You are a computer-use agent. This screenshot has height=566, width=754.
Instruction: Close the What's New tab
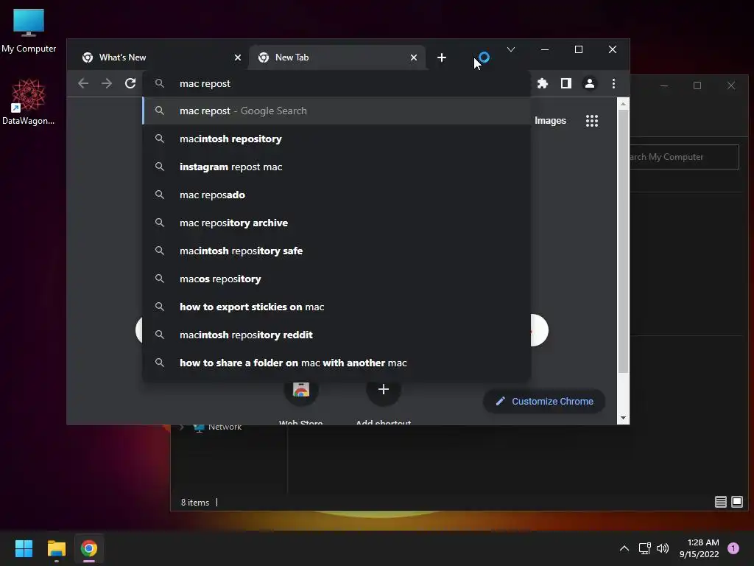point(238,57)
